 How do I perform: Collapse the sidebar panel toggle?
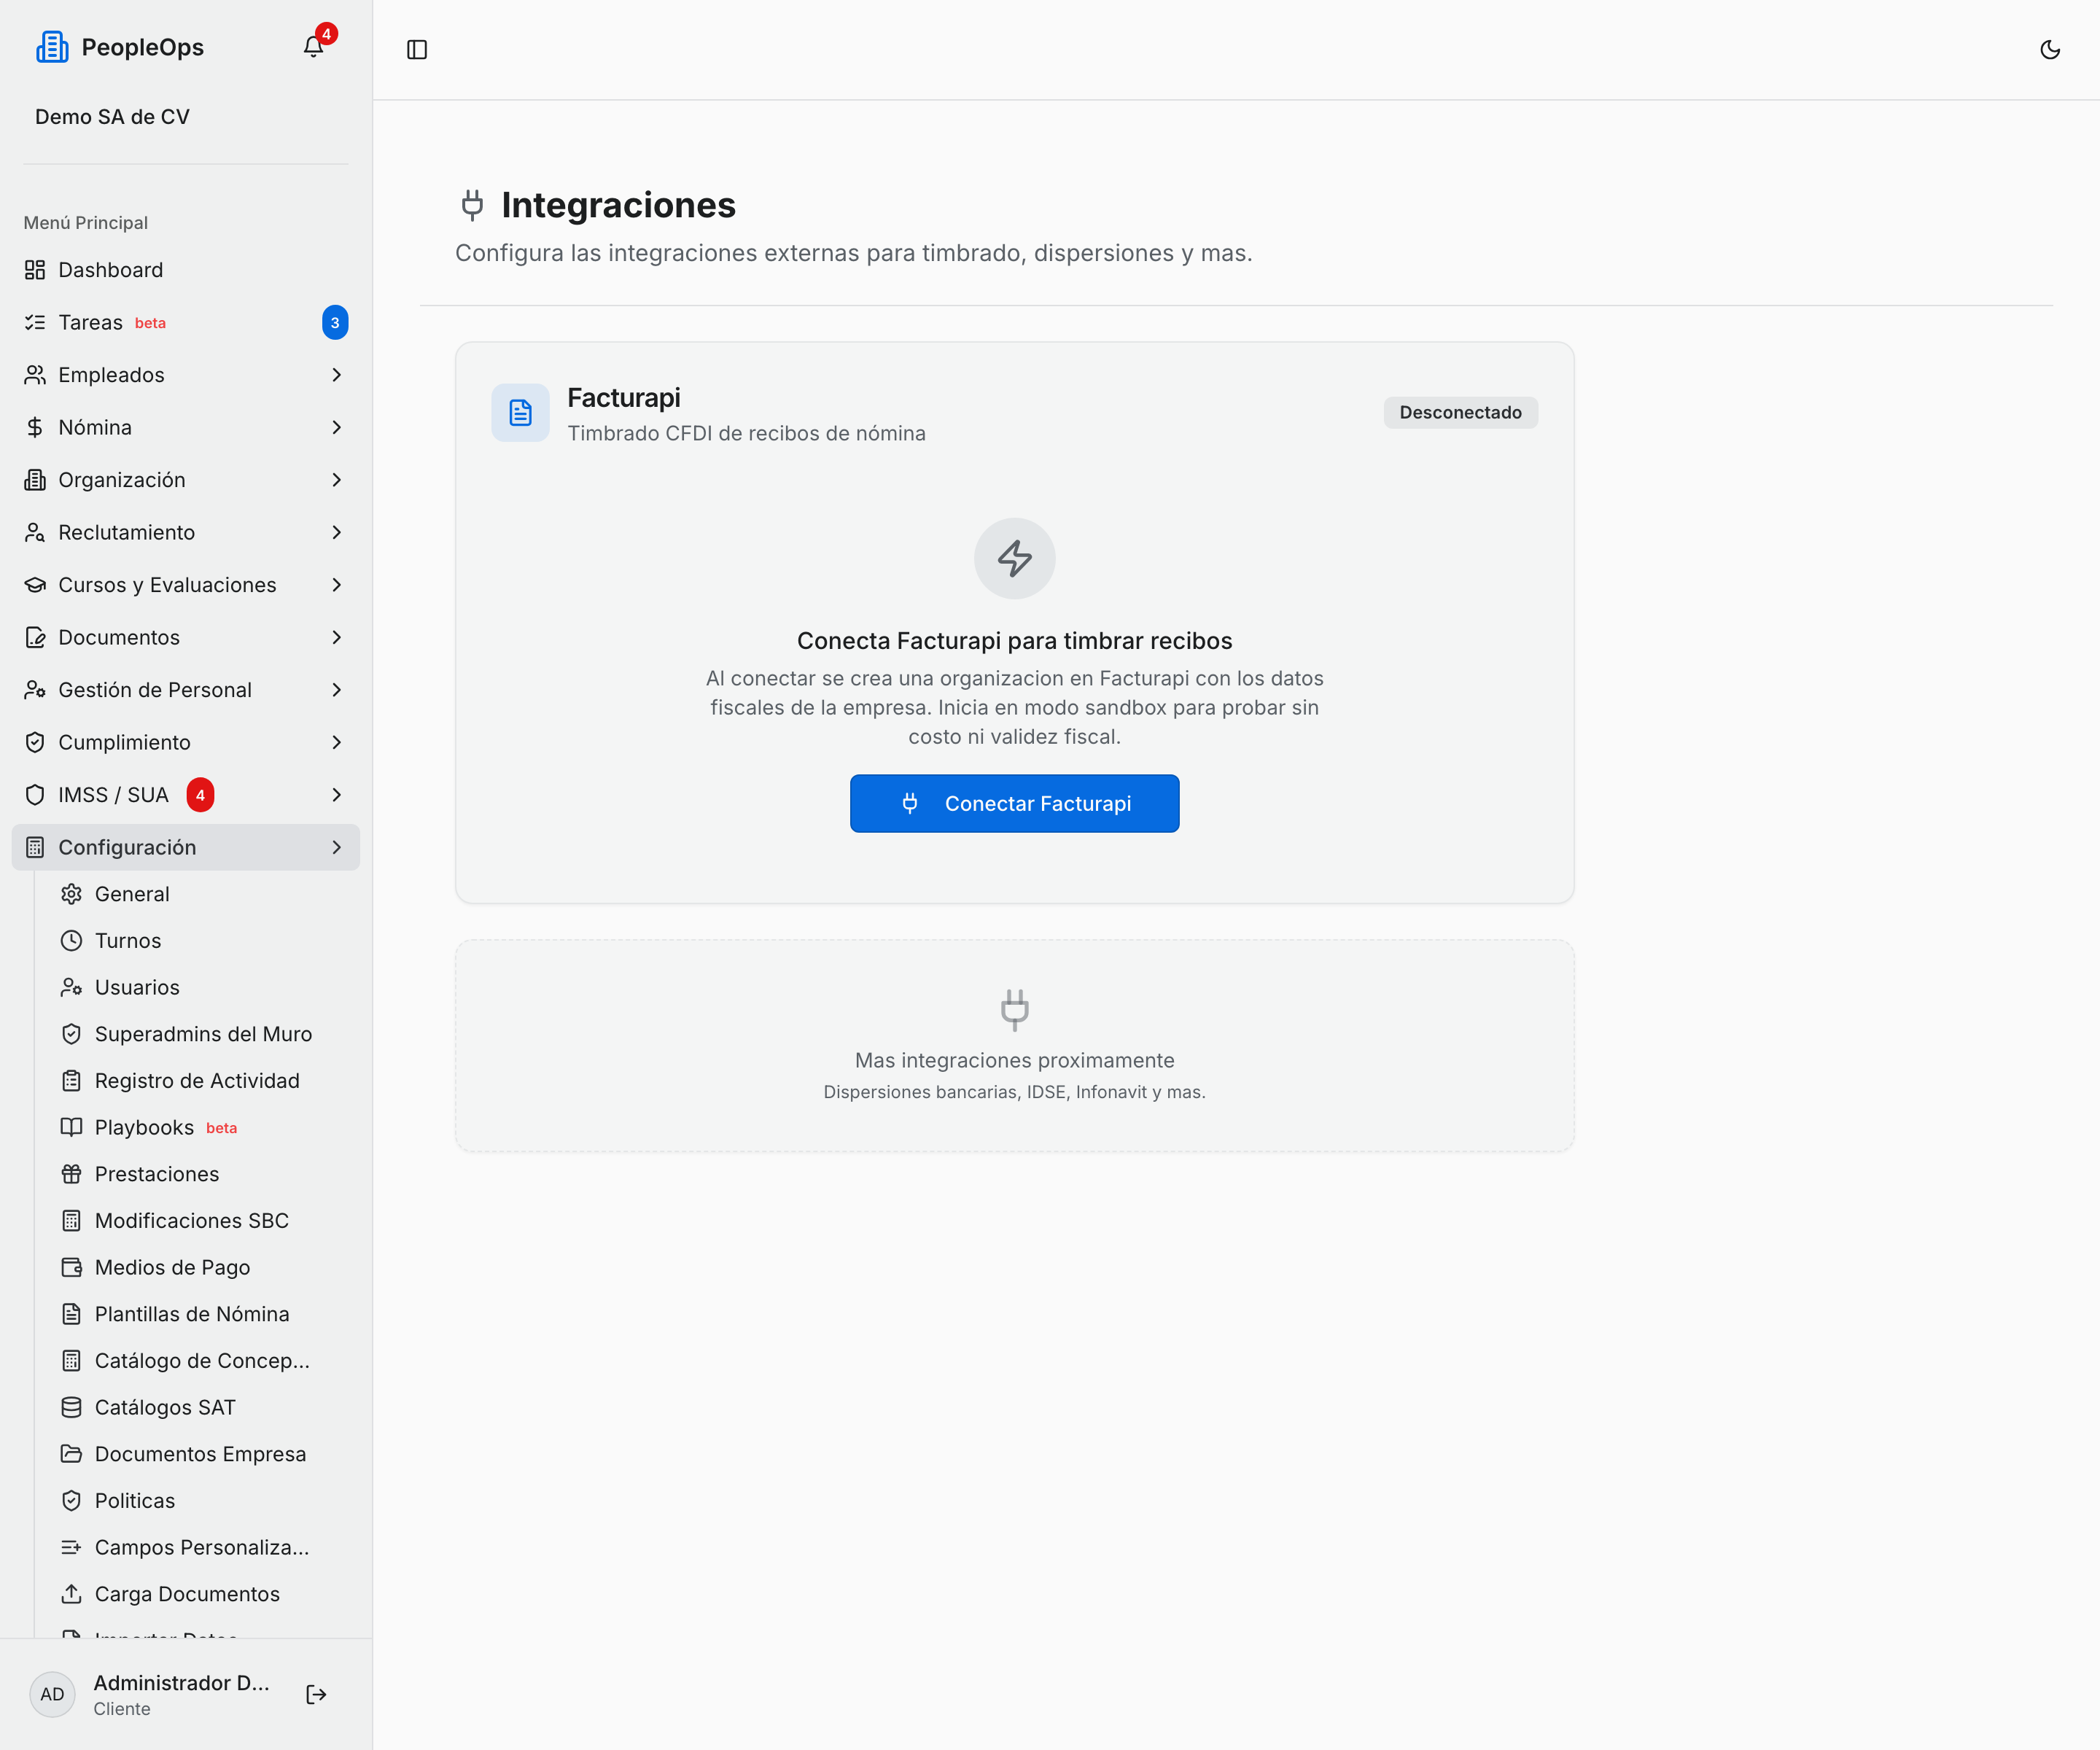tap(417, 49)
